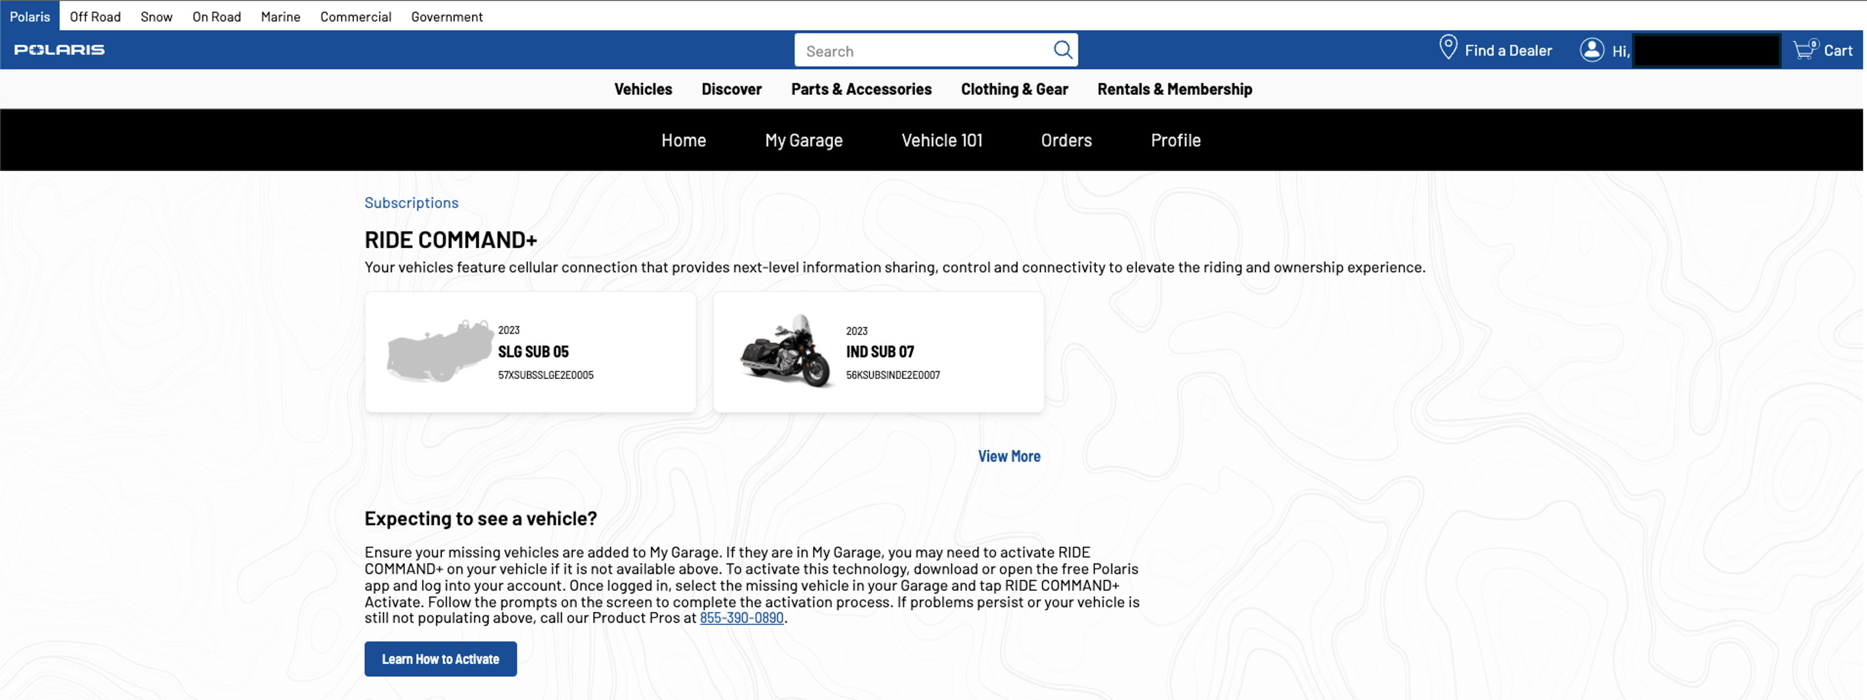Open the Parts & Accessories menu
The width and height of the screenshot is (1867, 700).
[x=861, y=89]
